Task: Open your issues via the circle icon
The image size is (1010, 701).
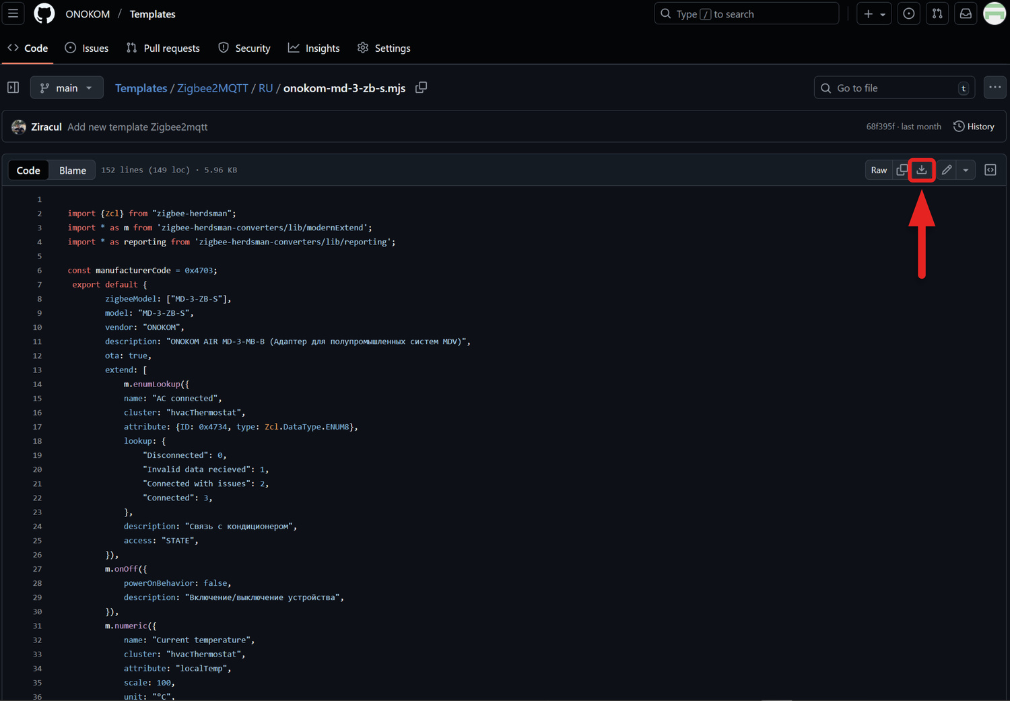Action: [908, 13]
